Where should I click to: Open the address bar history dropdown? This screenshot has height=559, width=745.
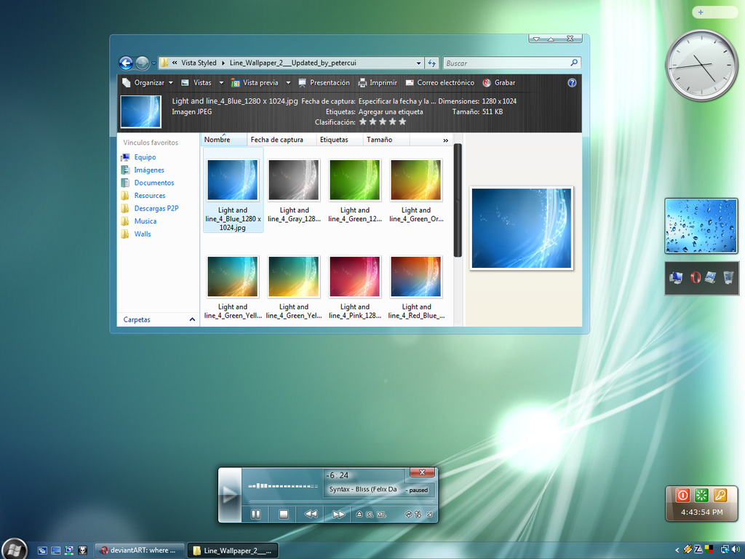pos(418,63)
